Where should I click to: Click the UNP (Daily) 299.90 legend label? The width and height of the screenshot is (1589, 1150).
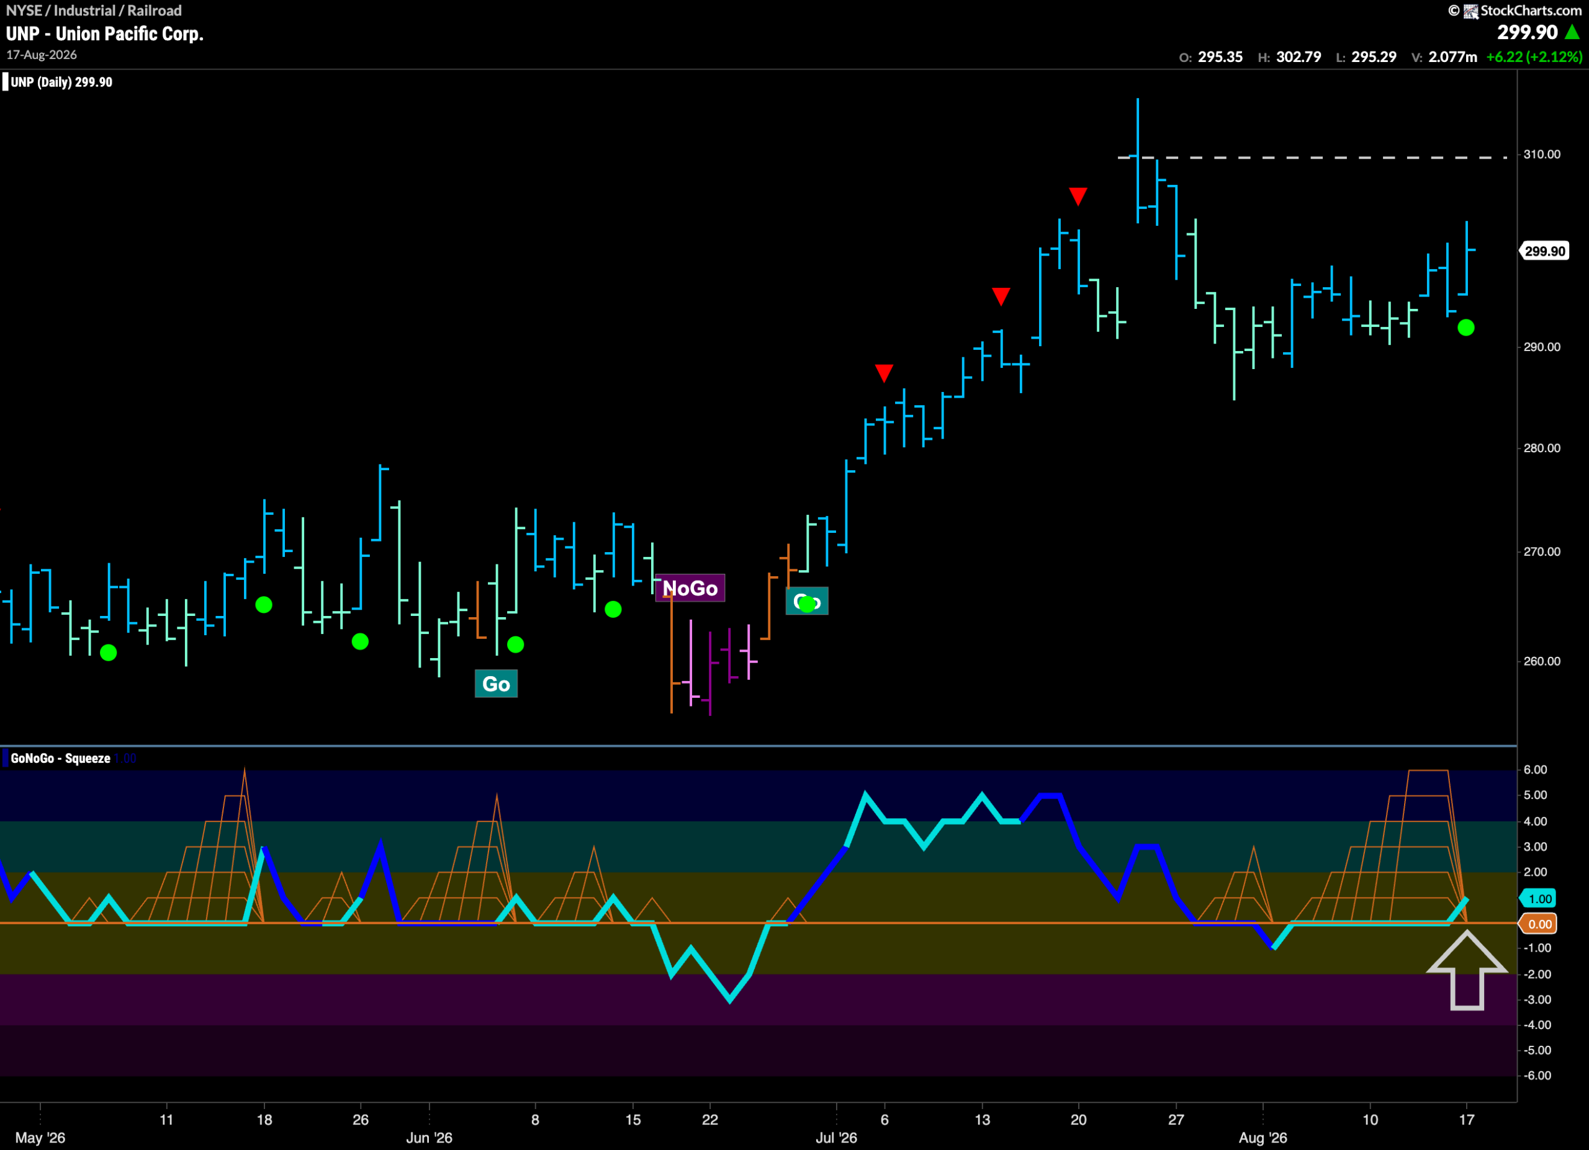pos(61,82)
